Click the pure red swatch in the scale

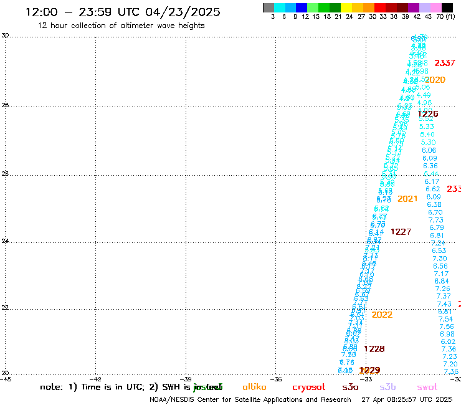pyautogui.click(x=380, y=7)
